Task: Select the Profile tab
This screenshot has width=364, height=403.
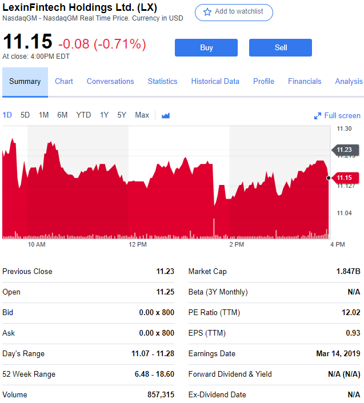Action: coord(263,82)
